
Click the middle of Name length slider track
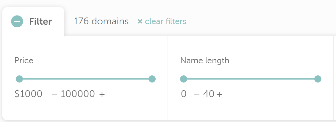(x=251, y=79)
